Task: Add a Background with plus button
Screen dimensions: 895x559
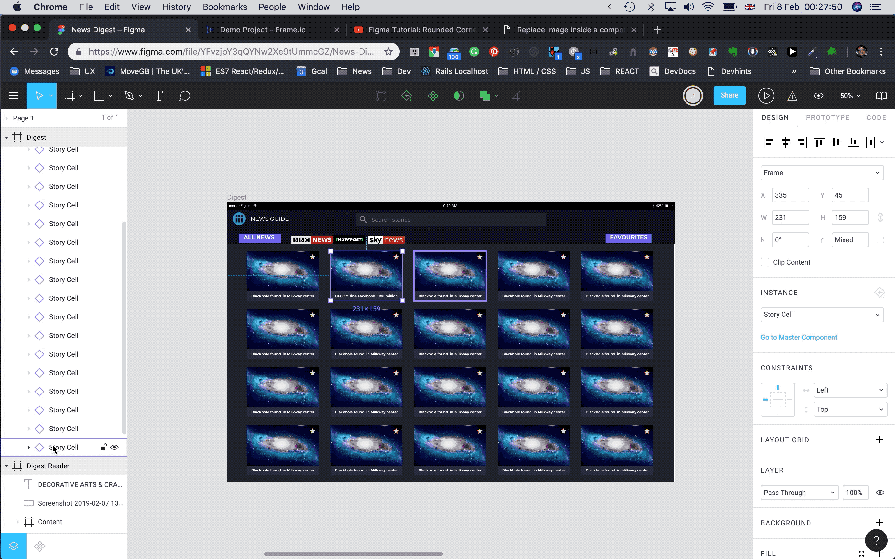Action: tap(880, 523)
